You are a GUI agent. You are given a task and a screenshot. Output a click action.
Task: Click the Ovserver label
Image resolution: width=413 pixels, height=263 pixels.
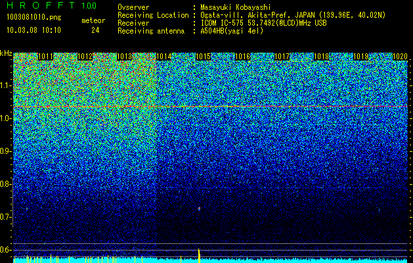pos(133,7)
